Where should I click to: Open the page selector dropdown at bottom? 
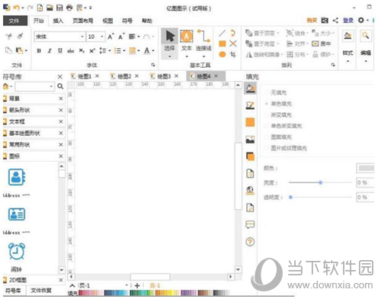pos(126,285)
